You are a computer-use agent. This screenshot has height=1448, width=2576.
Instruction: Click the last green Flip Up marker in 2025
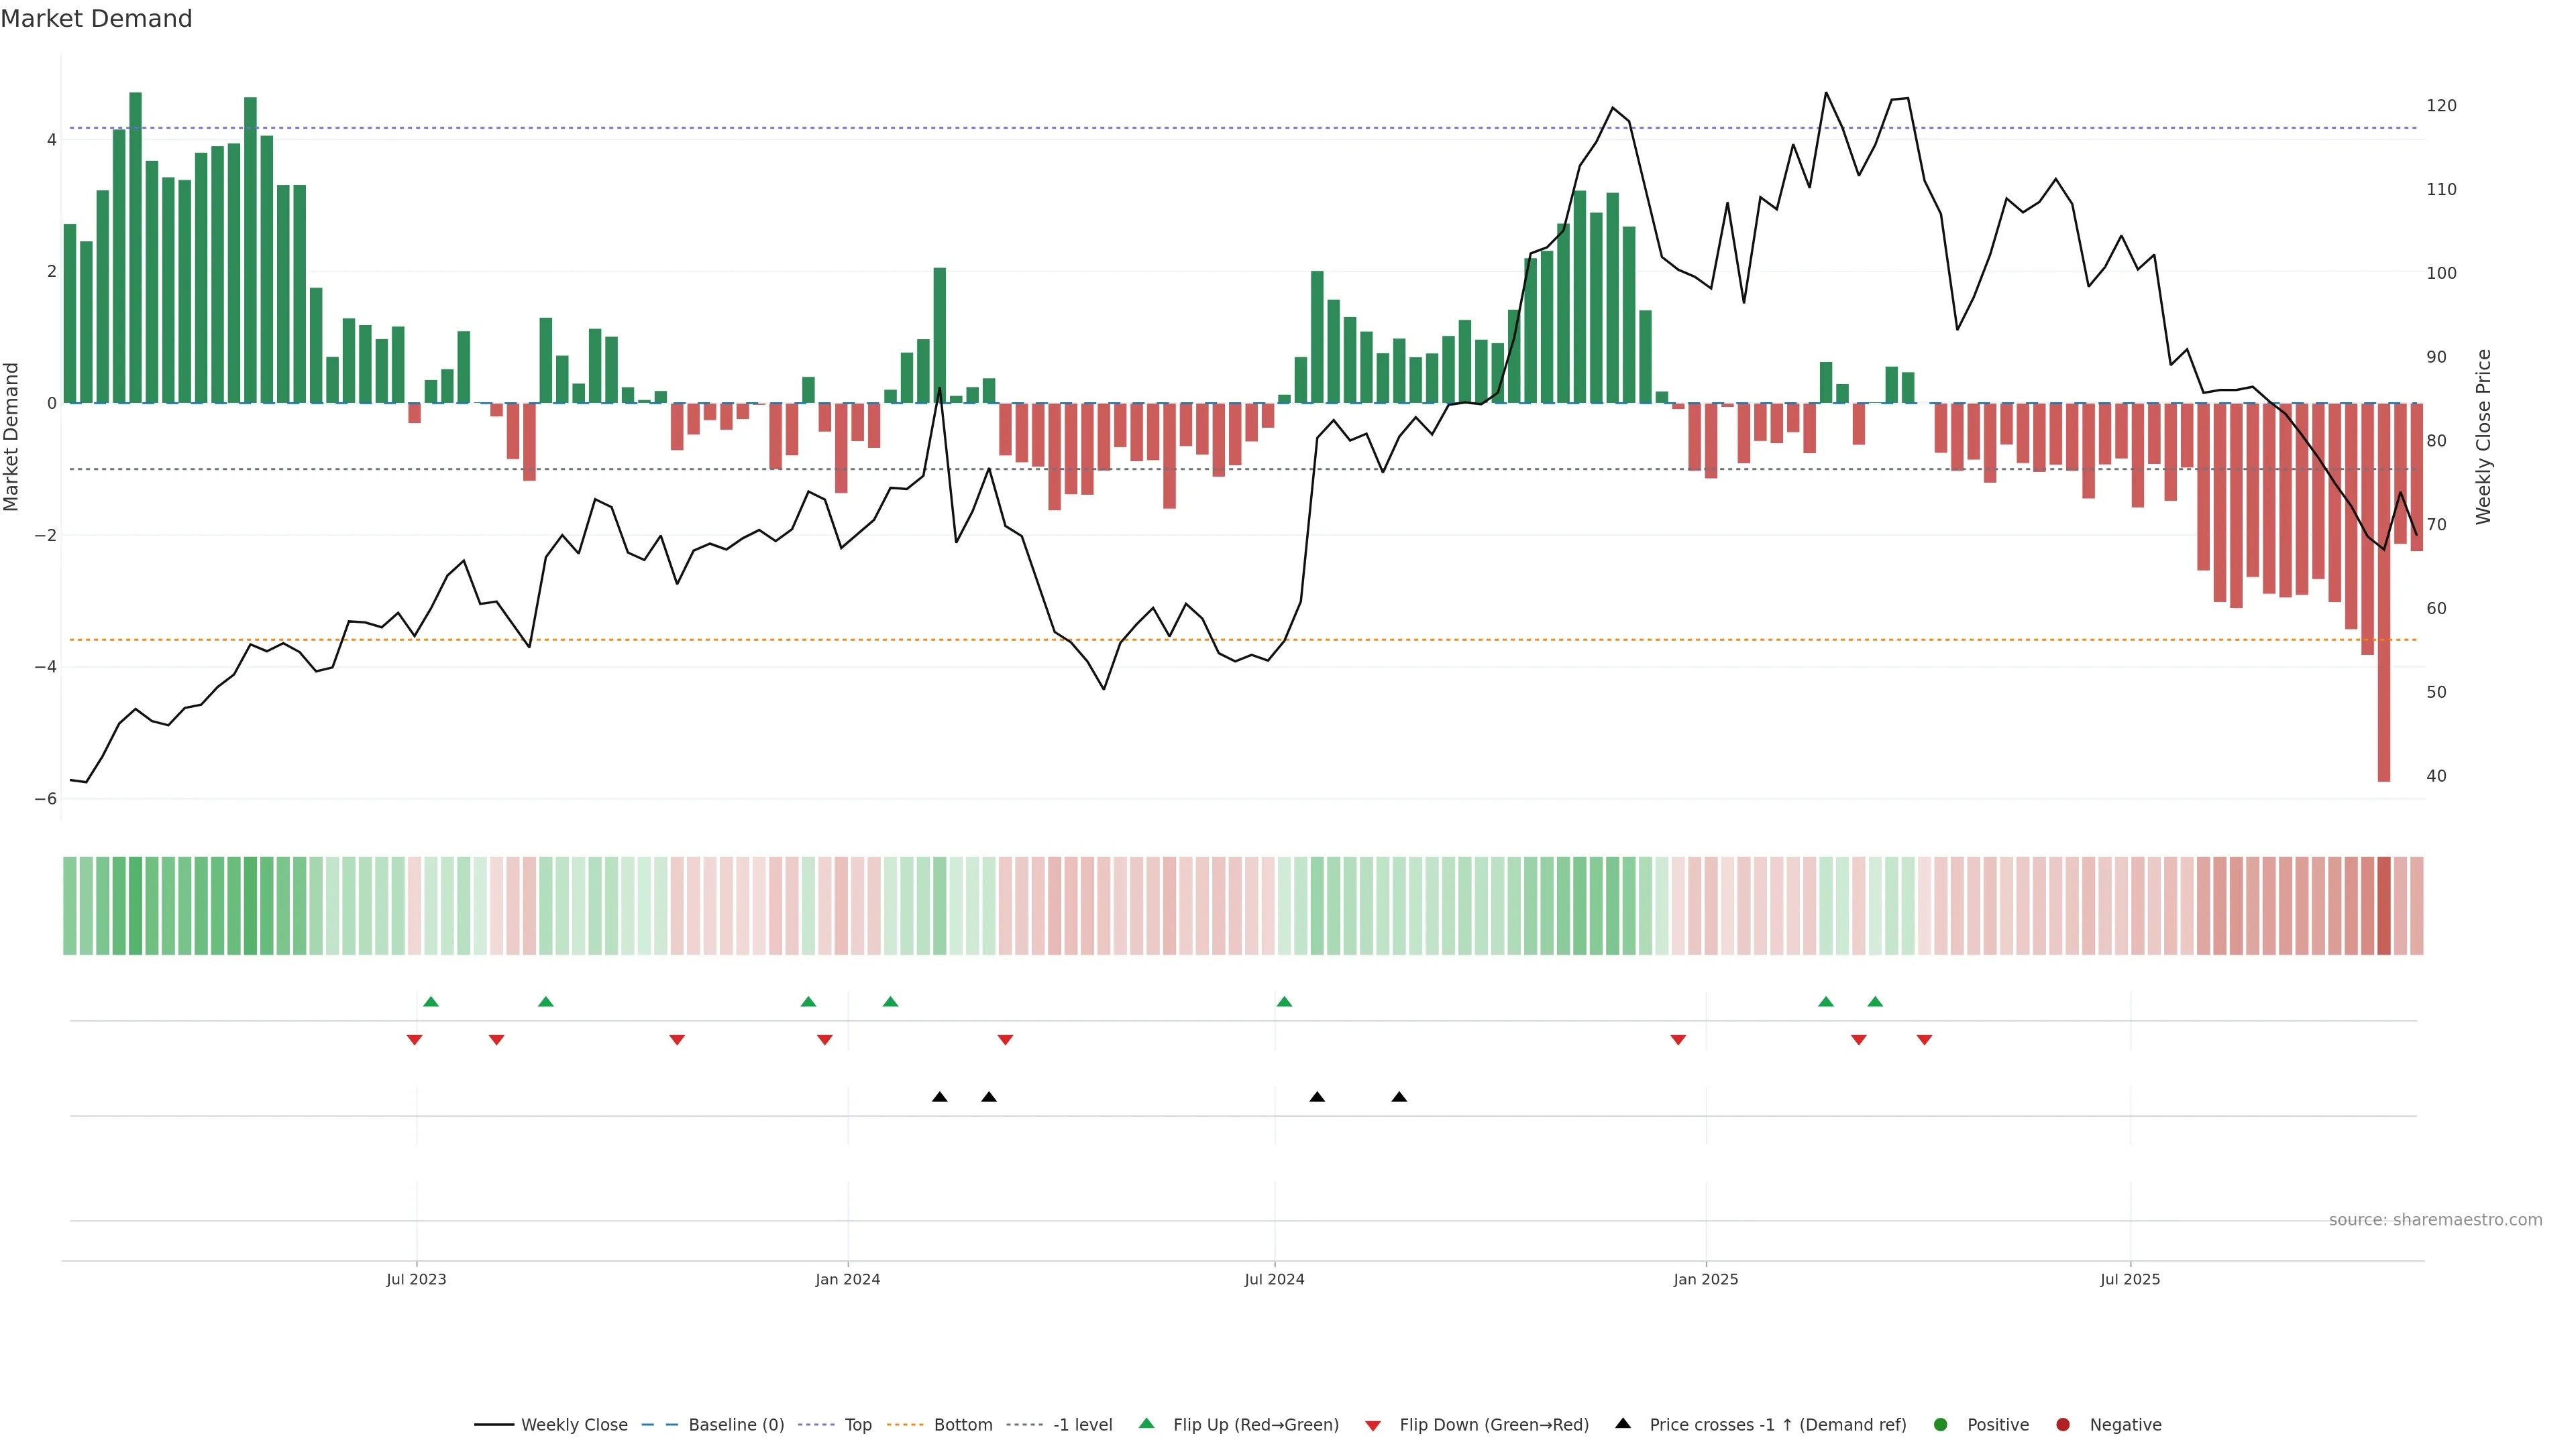point(1875,1002)
